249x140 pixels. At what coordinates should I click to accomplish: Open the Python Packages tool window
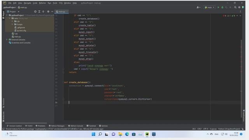click(x=56, y=126)
